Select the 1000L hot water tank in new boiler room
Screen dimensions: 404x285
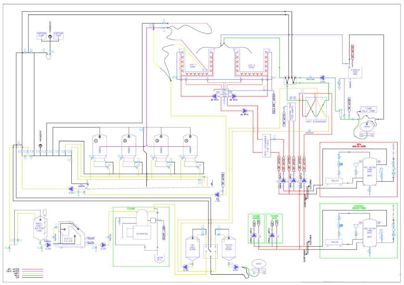pyautogui.click(x=370, y=171)
